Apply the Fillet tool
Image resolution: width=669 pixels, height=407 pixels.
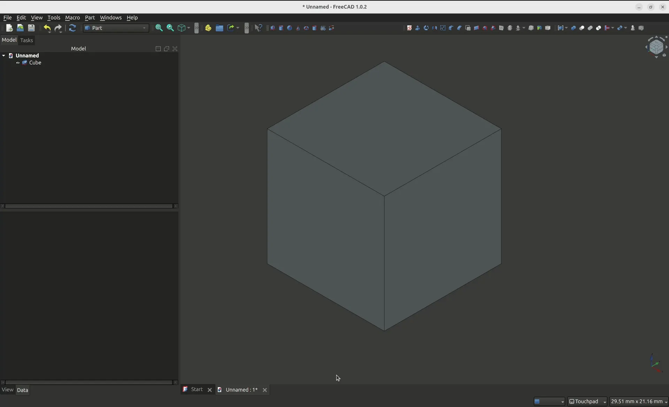pos(451,28)
